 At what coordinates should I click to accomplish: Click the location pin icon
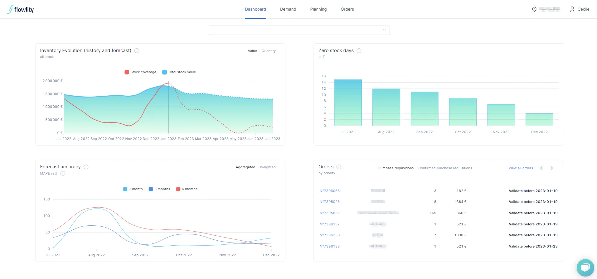pos(534,9)
